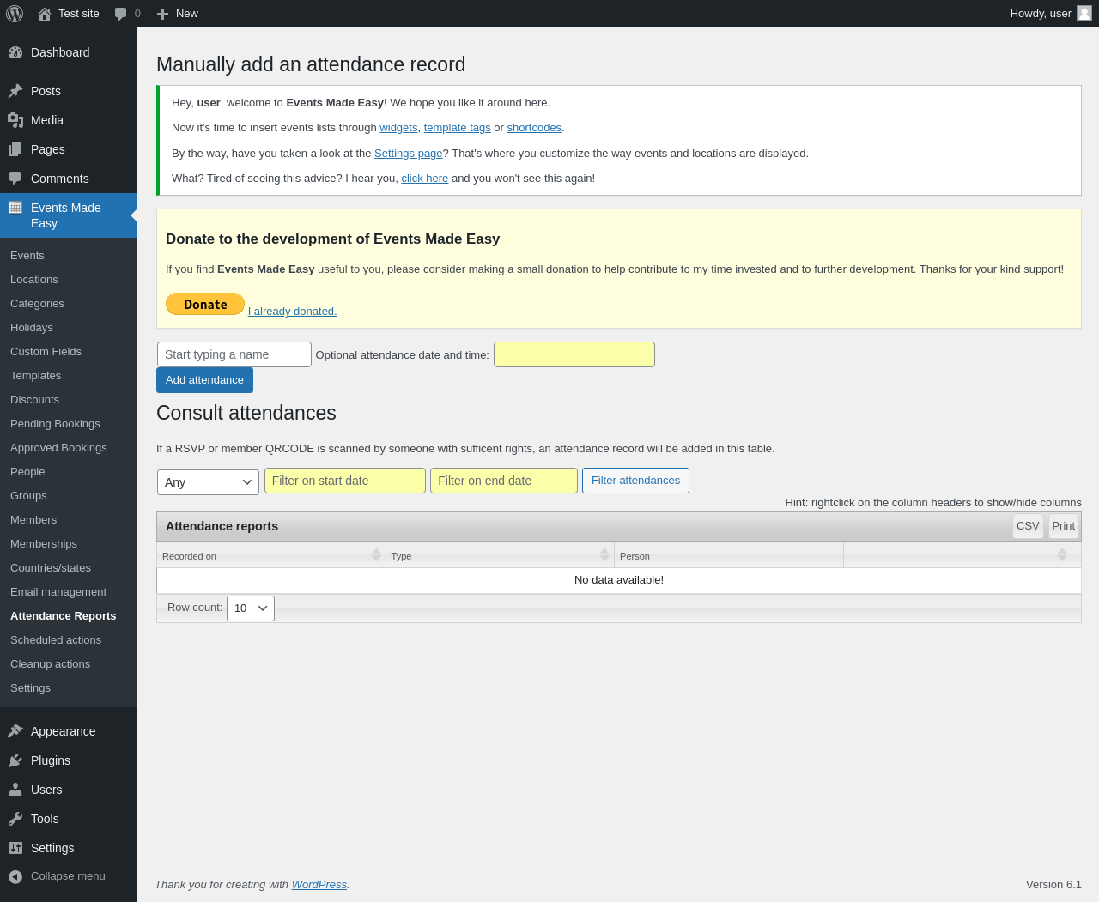Viewport: 1099px width, 902px height.
Task: Click the Filter attendances button
Action: 635,481
